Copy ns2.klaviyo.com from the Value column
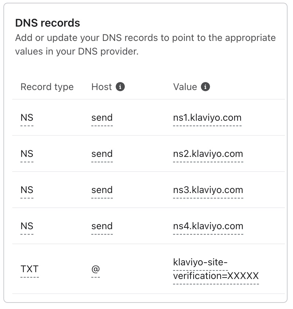 coord(207,153)
